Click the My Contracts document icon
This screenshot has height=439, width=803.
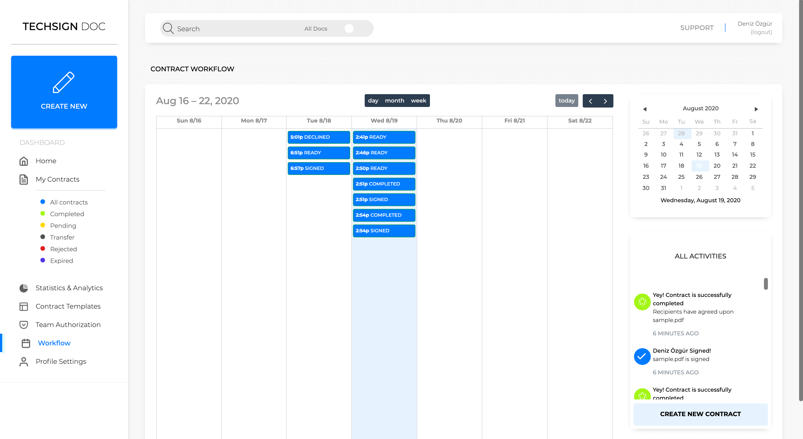click(x=24, y=179)
